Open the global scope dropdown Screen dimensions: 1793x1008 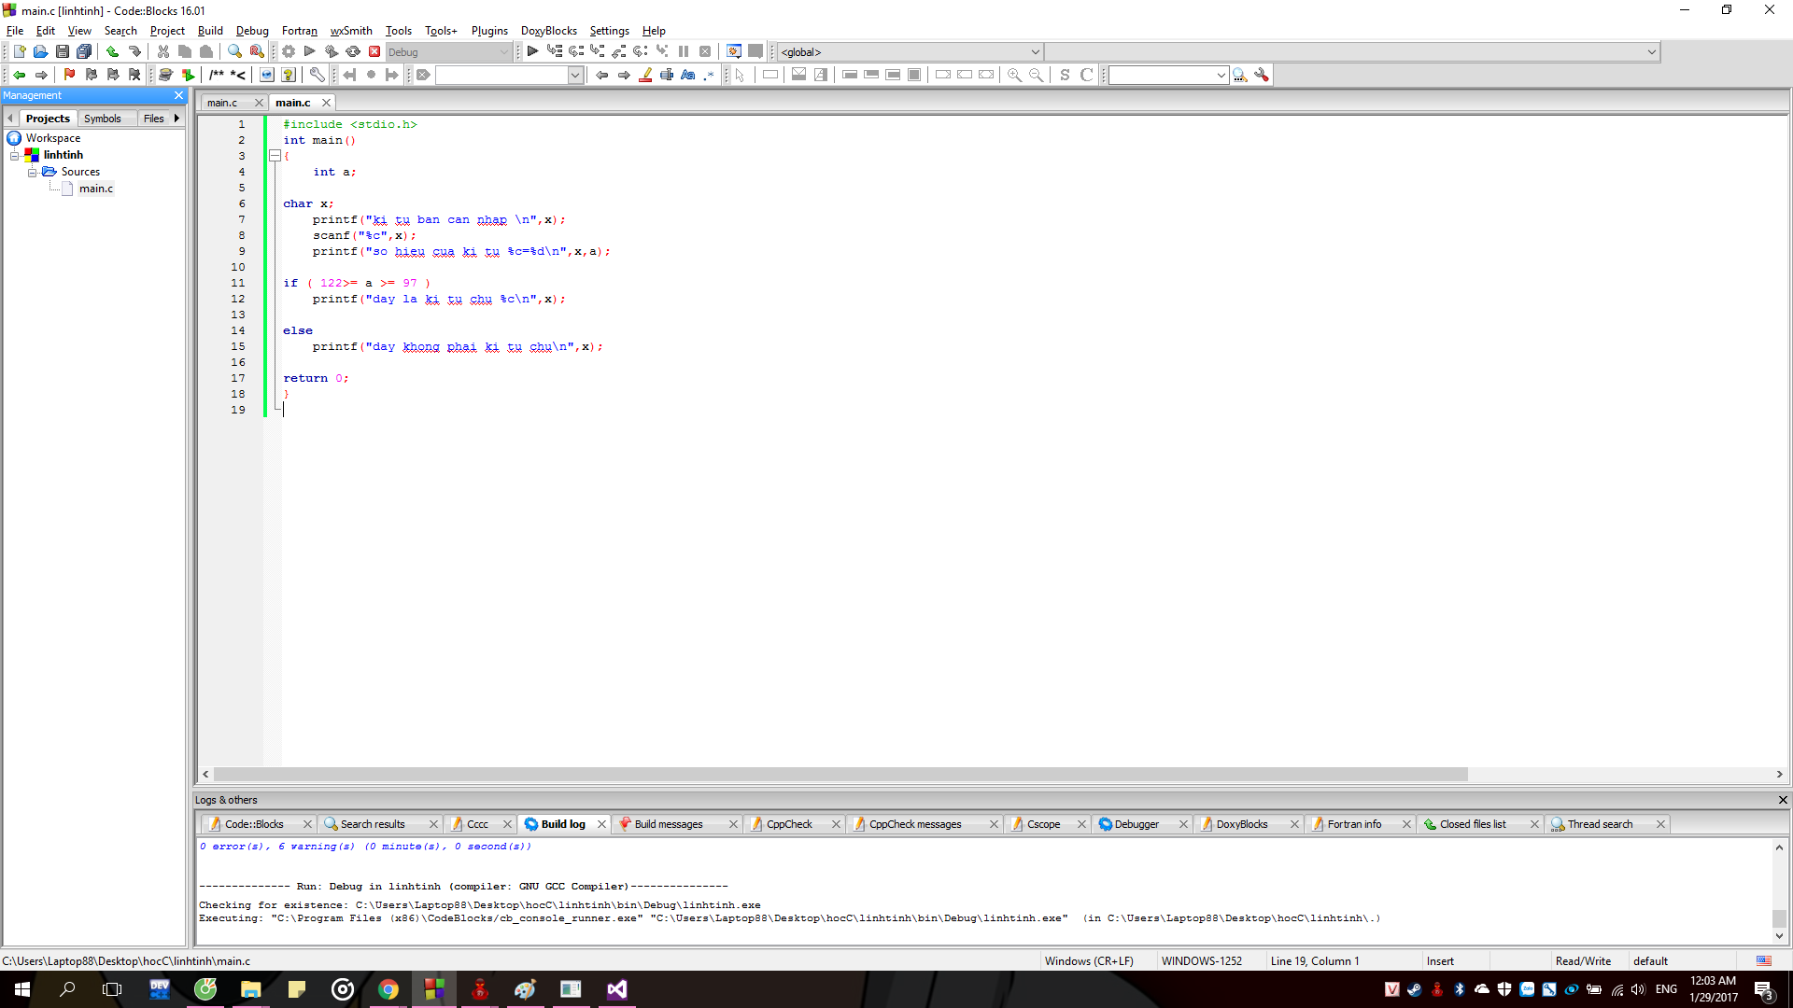1035,52
